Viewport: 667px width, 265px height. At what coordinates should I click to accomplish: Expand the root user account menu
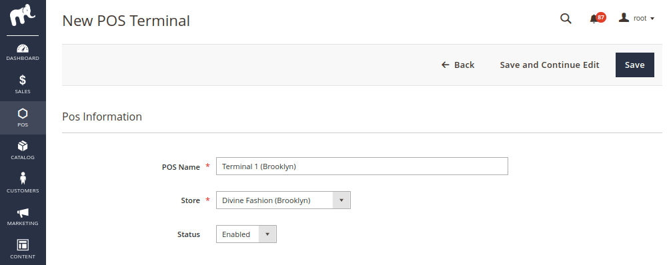(636, 18)
